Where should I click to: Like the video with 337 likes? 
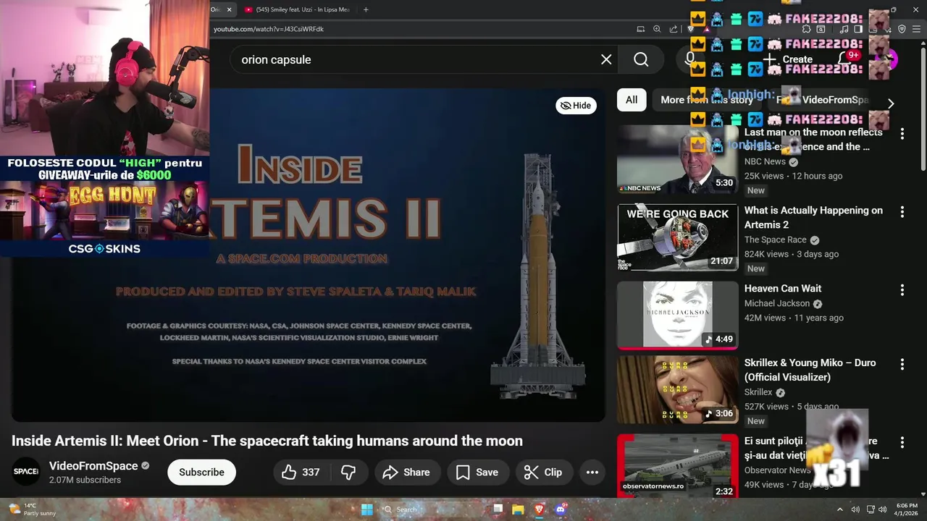pyautogui.click(x=301, y=472)
